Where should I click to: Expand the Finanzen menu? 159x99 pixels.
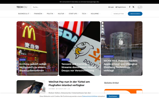click(x=39, y=14)
